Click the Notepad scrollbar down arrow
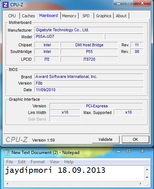 tap(147, 177)
